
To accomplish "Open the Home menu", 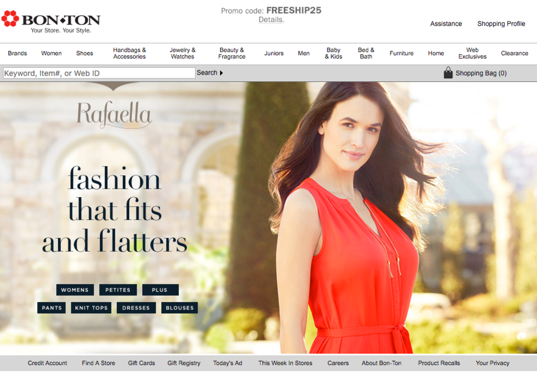I will pyautogui.click(x=436, y=53).
